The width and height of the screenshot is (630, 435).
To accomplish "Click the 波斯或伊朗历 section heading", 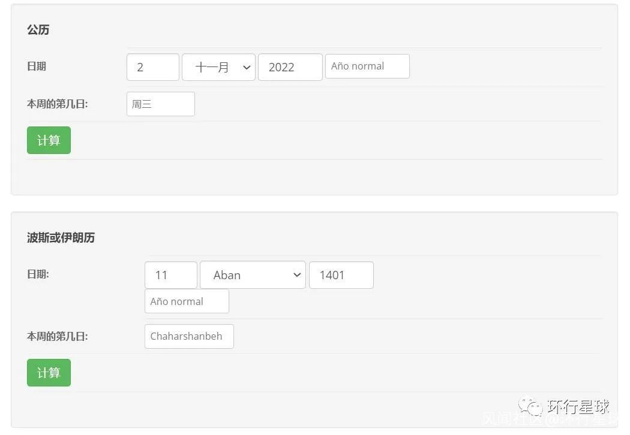I will 61,238.
